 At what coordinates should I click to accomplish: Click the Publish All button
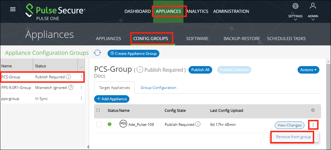(x=200, y=70)
